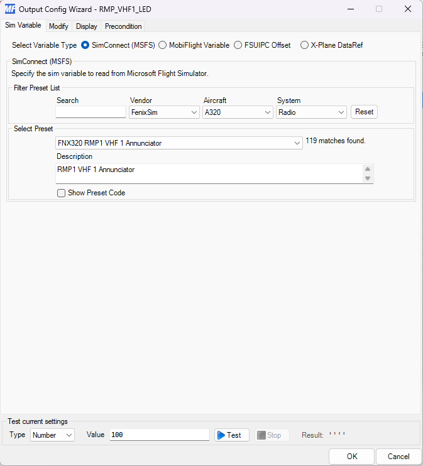
Task: Select the SimConnect (MSFS) radio button
Action: point(85,45)
